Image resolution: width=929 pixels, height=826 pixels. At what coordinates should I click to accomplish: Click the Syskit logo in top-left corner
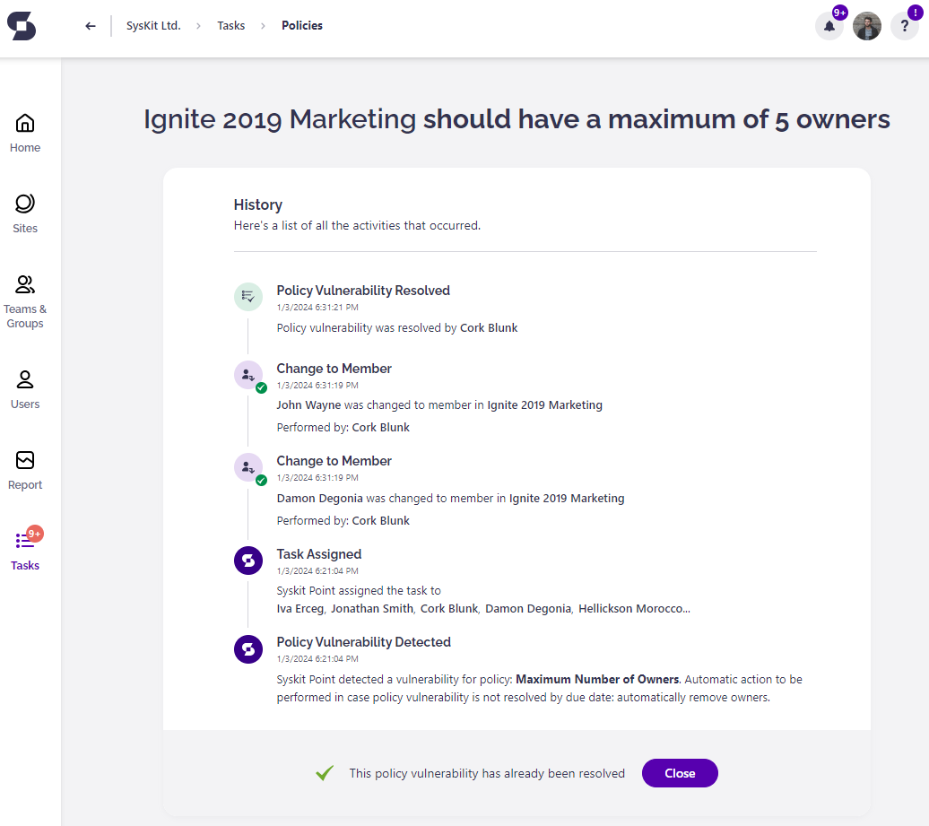tap(22, 26)
